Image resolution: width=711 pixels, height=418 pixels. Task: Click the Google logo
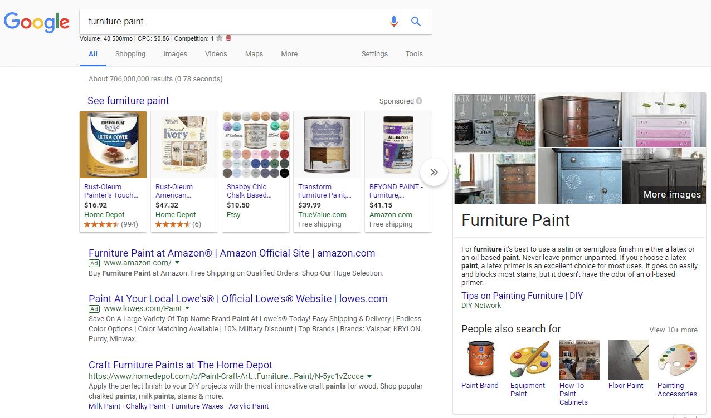click(37, 22)
